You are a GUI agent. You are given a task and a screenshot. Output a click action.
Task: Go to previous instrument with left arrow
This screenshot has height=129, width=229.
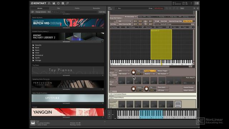click(x=194, y=8)
